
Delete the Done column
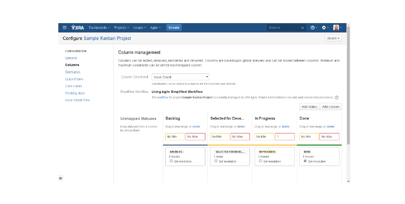pyautogui.click(x=330, y=127)
